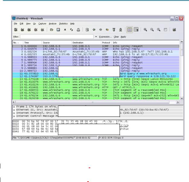Screen dimensions: 189x182
Task: Stop the running capture
Action: (x=36, y=30)
